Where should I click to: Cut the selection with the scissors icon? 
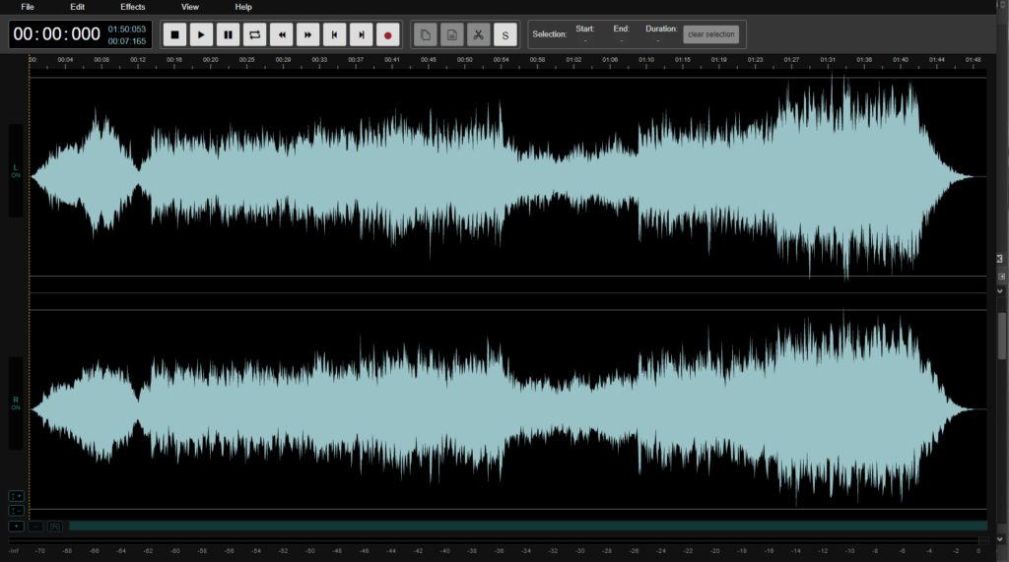coord(478,35)
